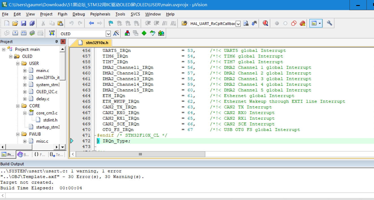Collapse the FWLIB folder group

click(x=18, y=134)
